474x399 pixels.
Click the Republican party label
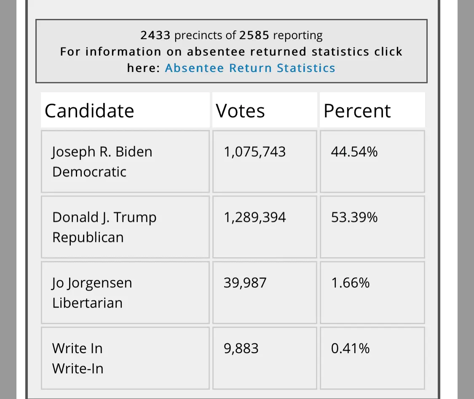pos(88,237)
